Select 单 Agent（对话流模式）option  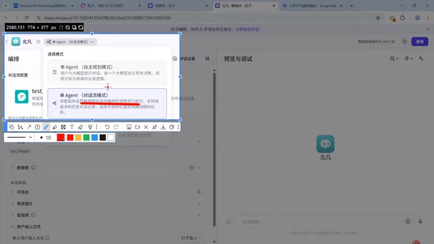click(107, 103)
